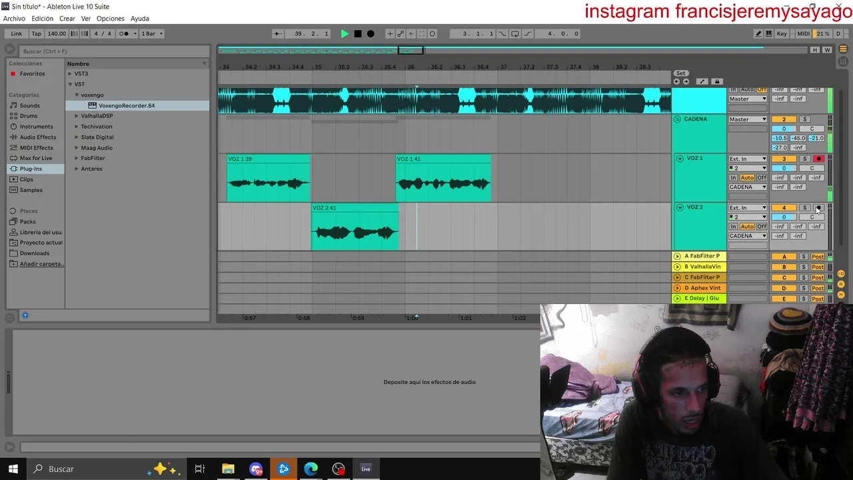853x480 pixels.
Task: Toggle VOZ 2 track activator 4
Action: (784, 208)
